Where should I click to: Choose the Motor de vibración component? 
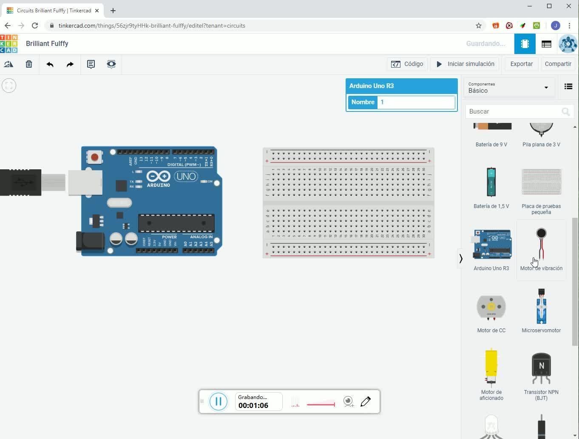[x=541, y=250]
